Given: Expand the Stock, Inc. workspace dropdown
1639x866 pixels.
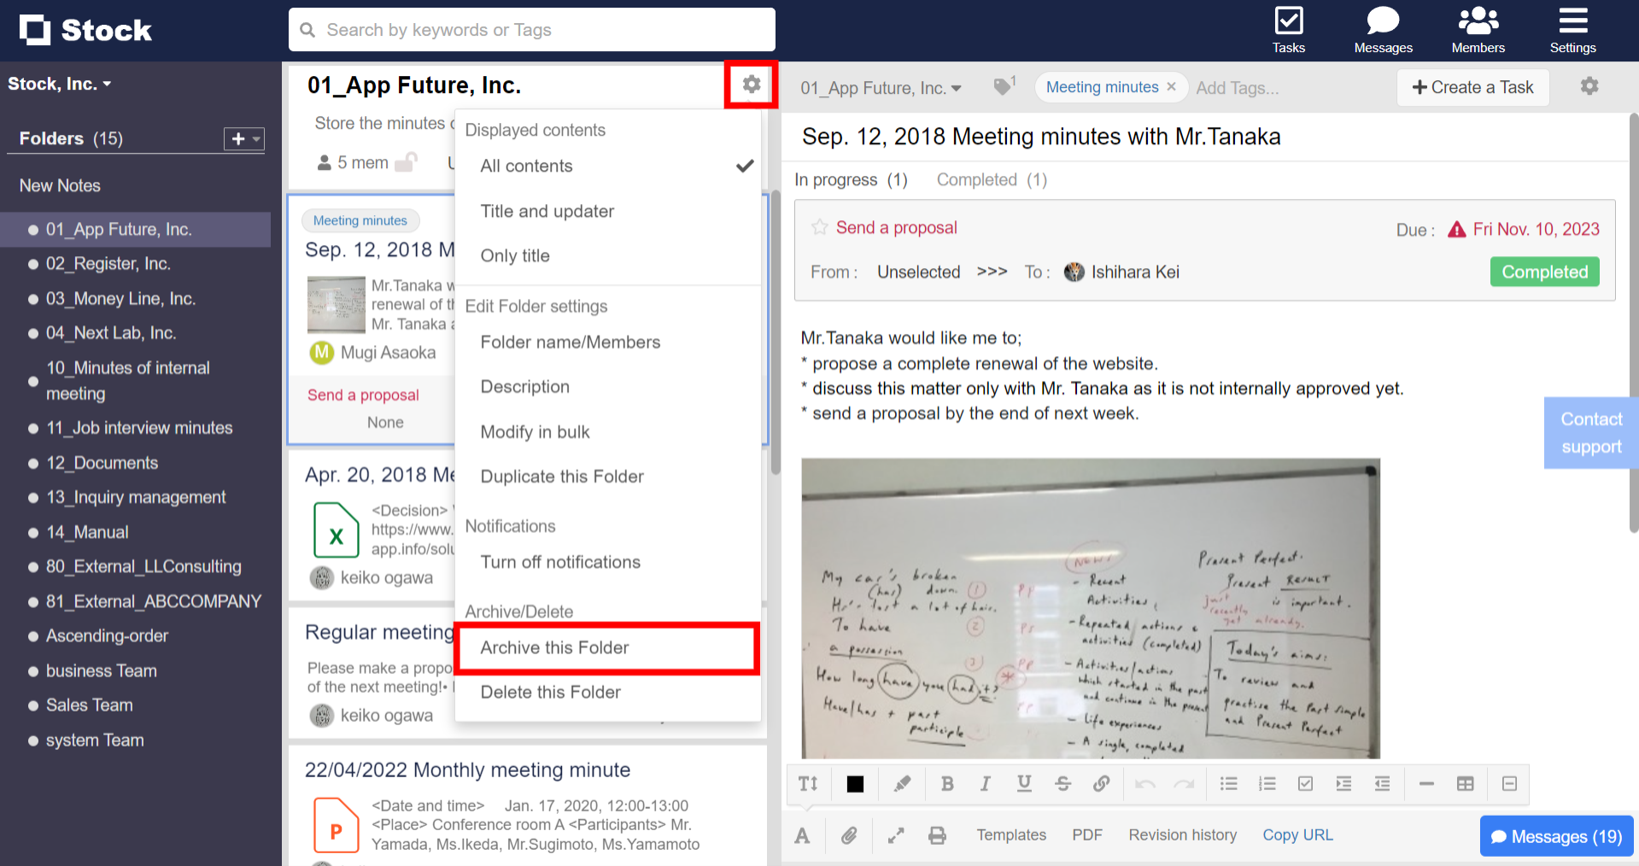Looking at the screenshot, I should point(60,83).
